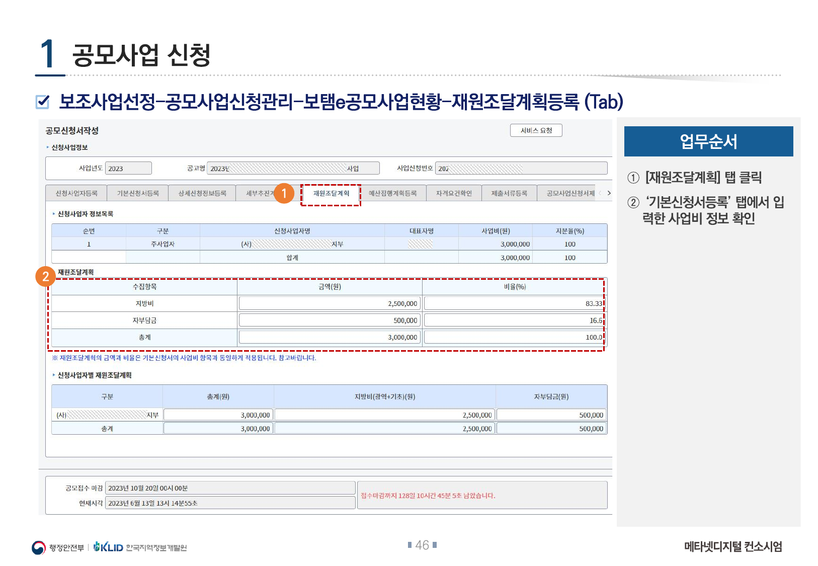Click the 서비스 요청 button
Screen dimensions: 818x566
point(536,130)
